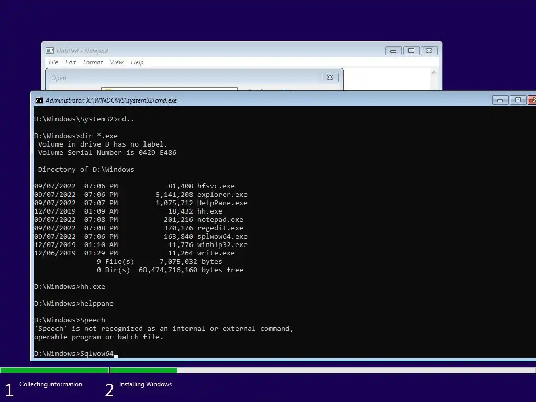Close the Notepad window
The image size is (536, 402).
pyautogui.click(x=429, y=51)
